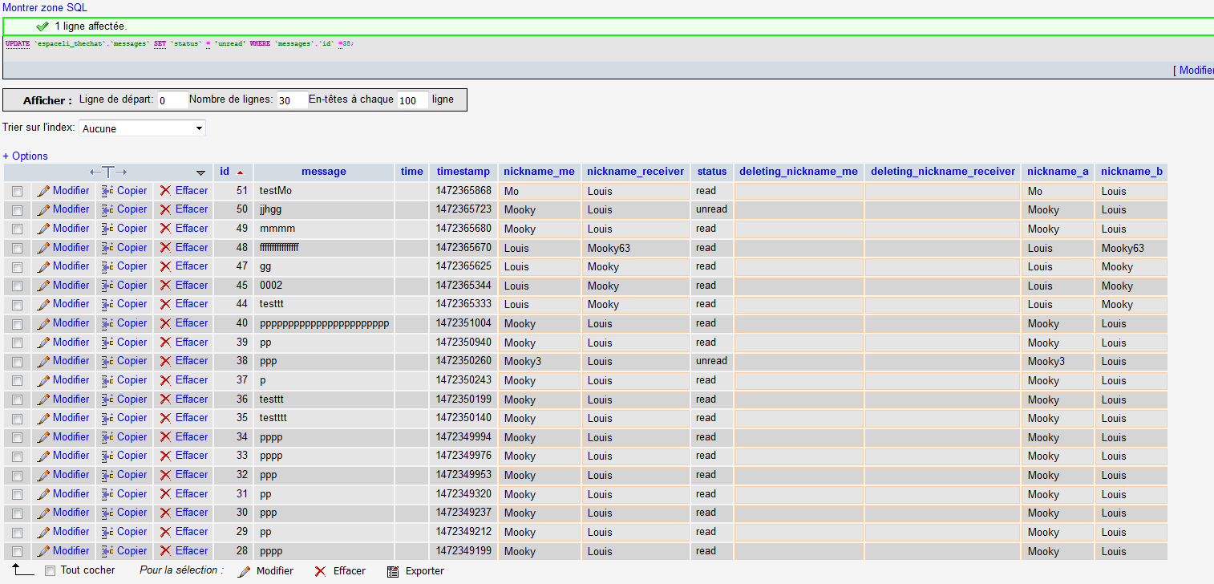Open the Montrer zone SQL link
Viewport: 1214px width, 584px height.
tap(45, 7)
